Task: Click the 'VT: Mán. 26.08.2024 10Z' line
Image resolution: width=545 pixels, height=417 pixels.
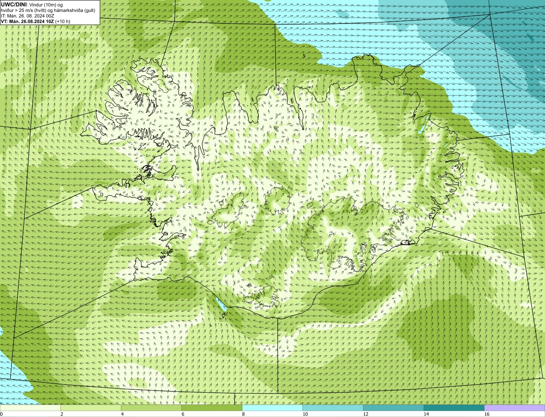Action: coord(27,21)
